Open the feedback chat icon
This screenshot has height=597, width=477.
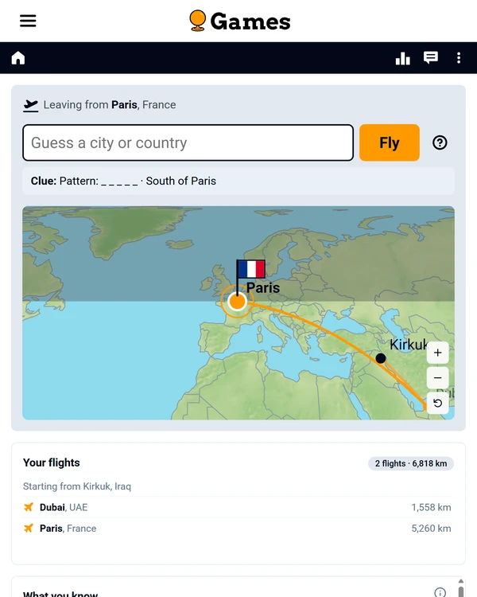point(431,58)
